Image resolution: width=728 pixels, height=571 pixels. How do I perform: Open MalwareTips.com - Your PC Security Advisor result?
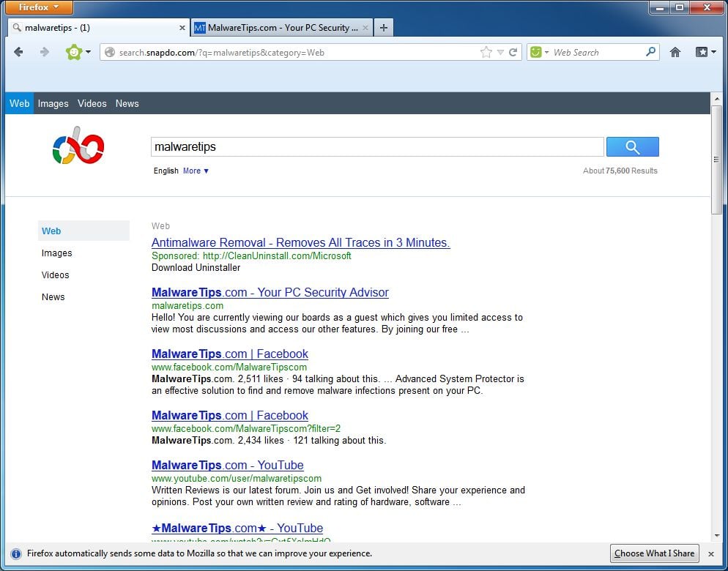click(270, 293)
